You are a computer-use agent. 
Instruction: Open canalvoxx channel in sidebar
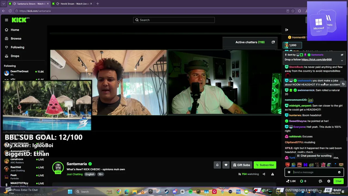click(24, 161)
